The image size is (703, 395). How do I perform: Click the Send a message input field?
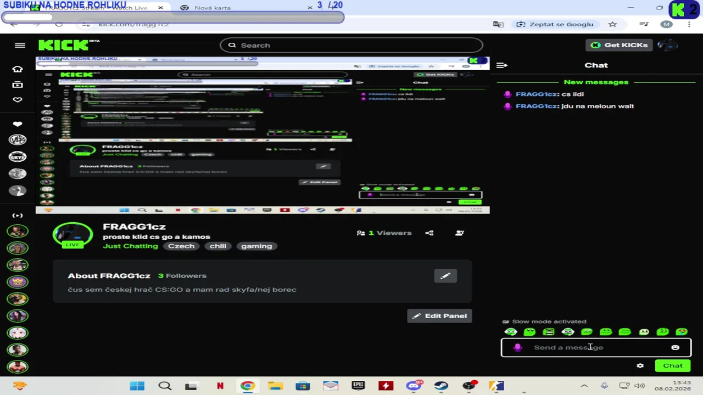596,347
